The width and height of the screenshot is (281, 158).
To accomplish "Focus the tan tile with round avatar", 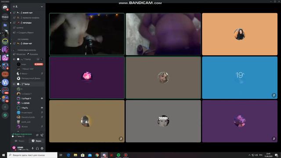I will click(87, 121).
